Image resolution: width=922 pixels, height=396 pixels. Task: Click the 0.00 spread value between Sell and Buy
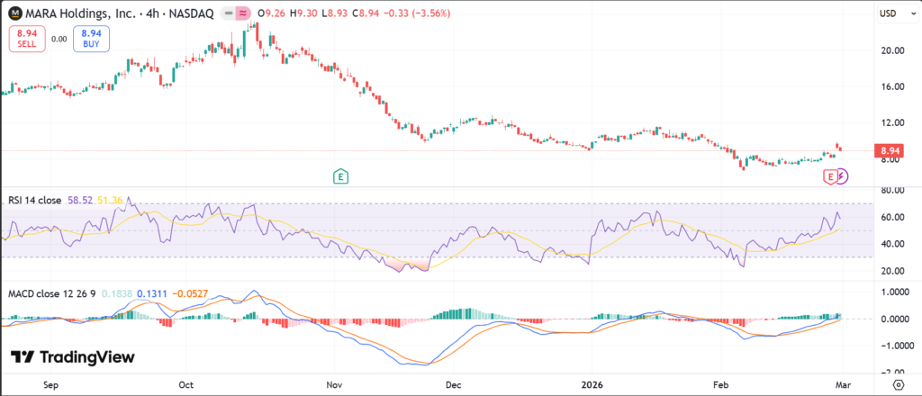pos(59,39)
